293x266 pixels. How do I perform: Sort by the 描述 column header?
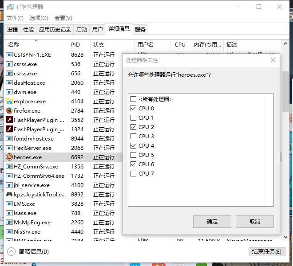(x=253, y=45)
